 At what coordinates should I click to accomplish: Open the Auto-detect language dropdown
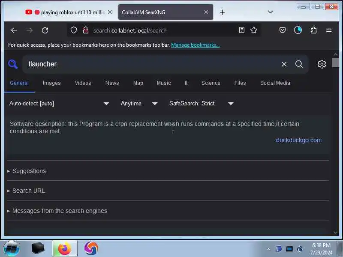point(59,103)
